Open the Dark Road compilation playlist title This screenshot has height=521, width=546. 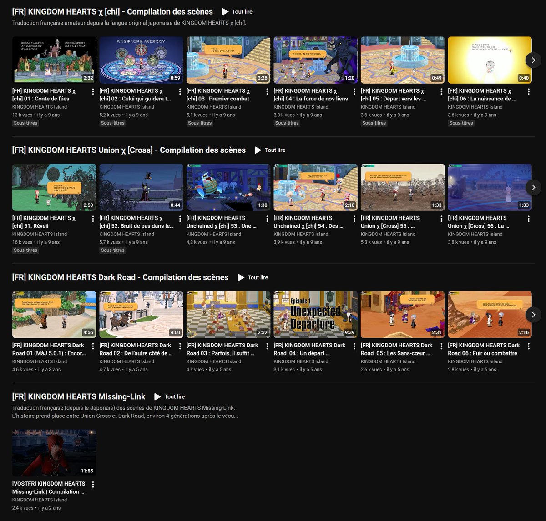click(x=120, y=277)
